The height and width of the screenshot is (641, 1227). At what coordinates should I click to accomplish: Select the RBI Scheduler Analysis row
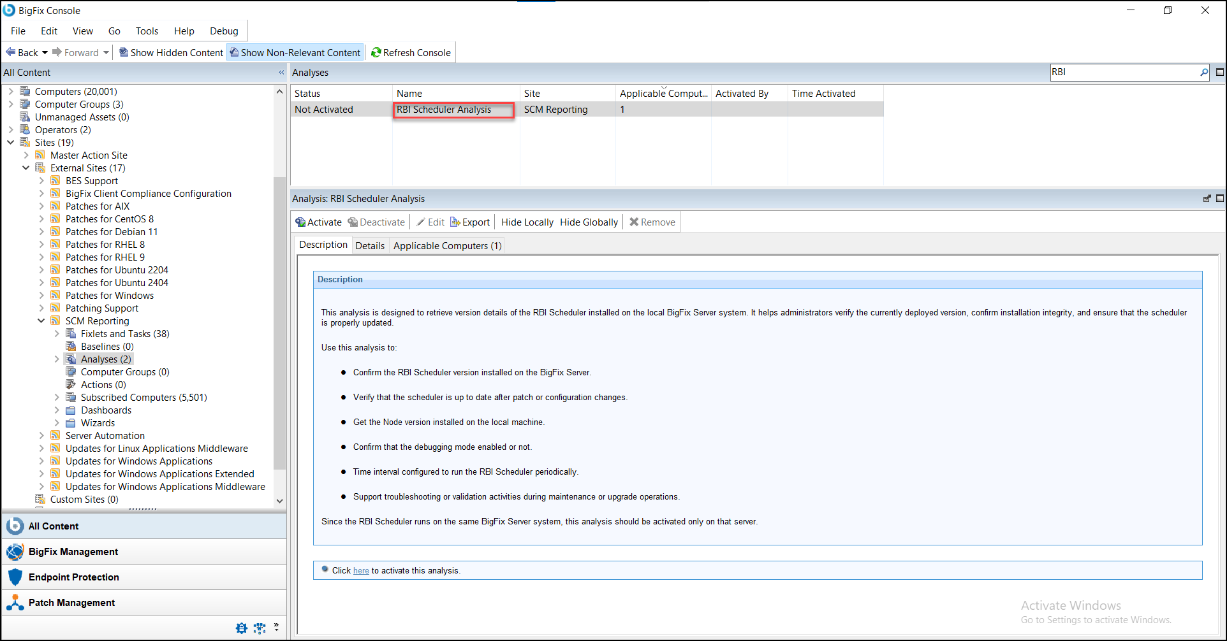[x=587, y=110]
